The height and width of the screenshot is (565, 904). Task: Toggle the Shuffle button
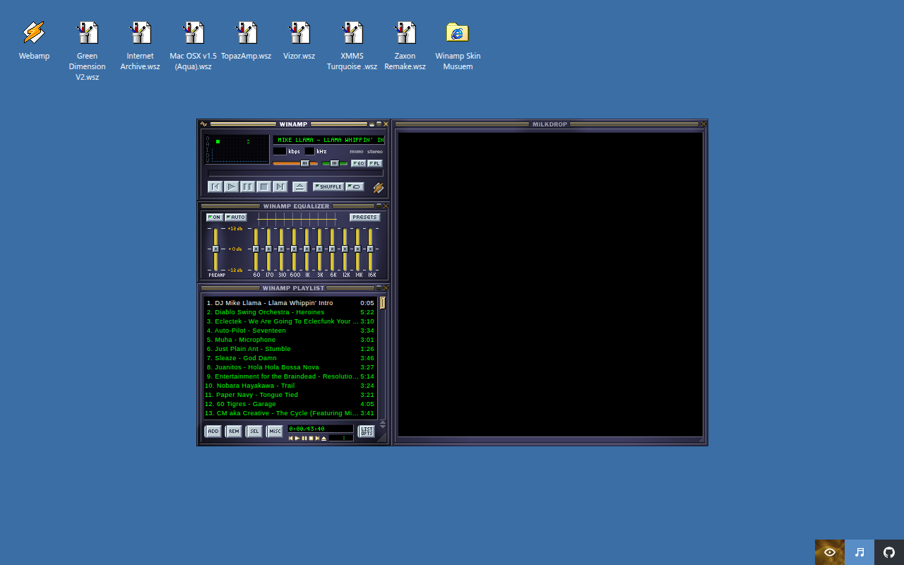[328, 186]
